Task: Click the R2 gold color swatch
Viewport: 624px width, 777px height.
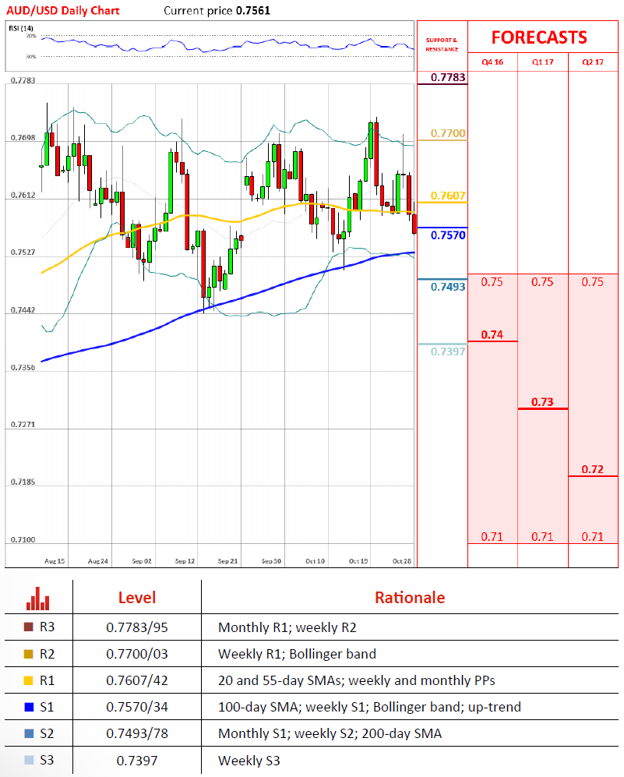Action: point(29,654)
